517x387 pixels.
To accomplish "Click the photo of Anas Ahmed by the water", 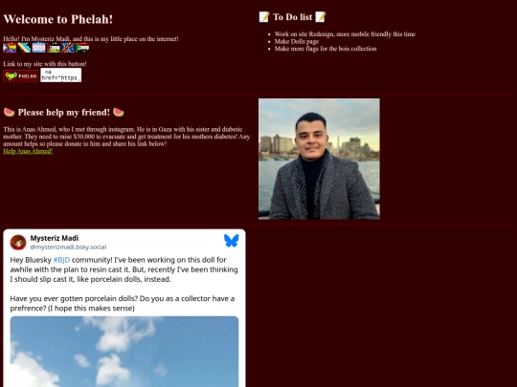I will click(x=319, y=159).
